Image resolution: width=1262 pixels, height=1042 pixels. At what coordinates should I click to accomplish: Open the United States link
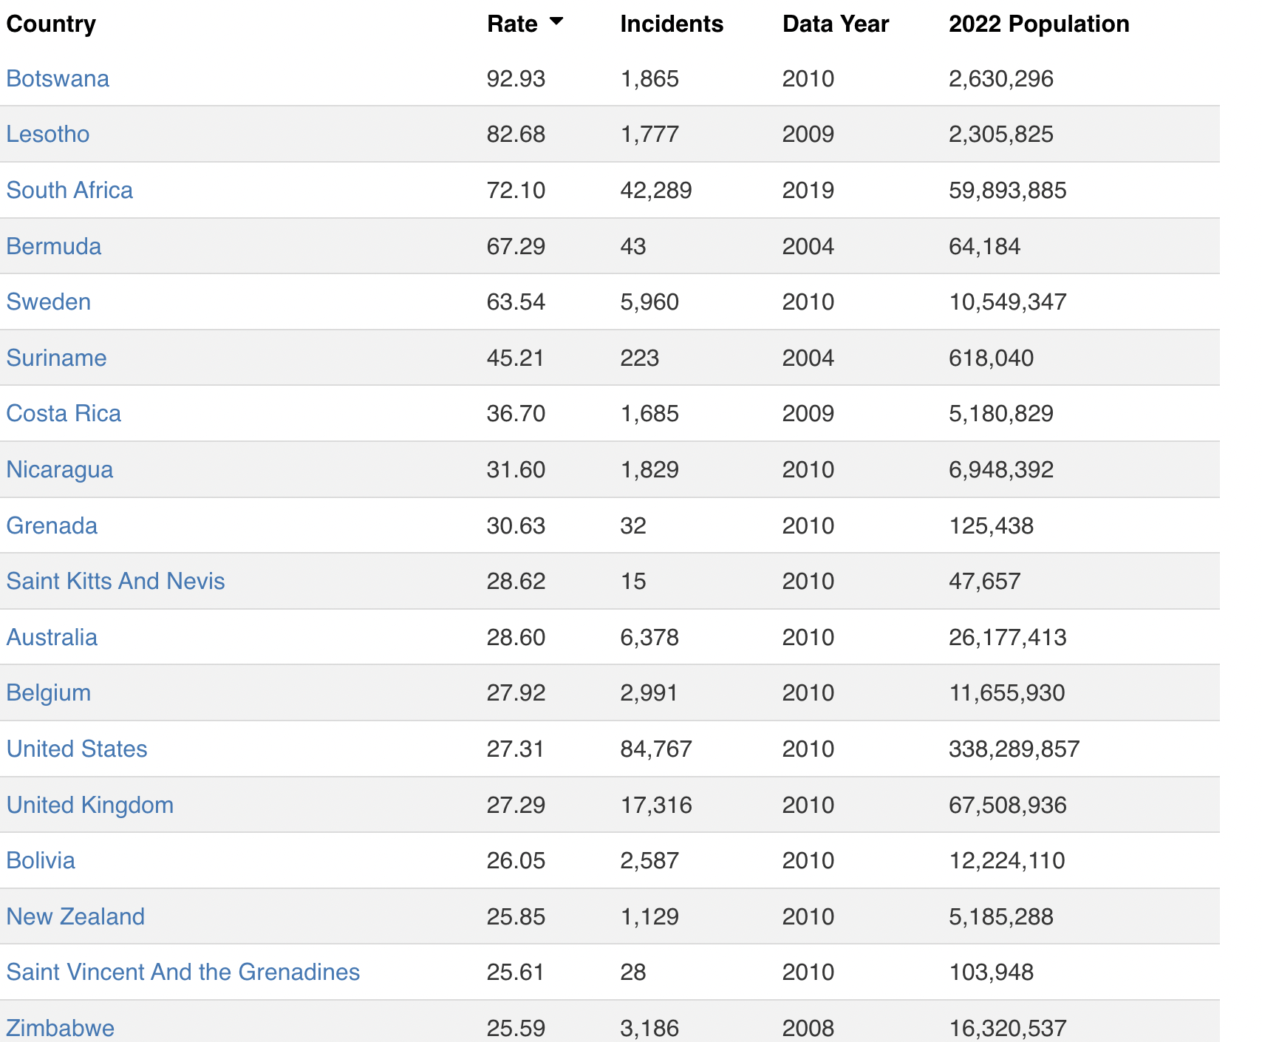[x=77, y=749]
